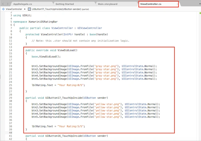Click the "Your Rating:0/5" string
The image size is (201, 141).
click(x=71, y=85)
